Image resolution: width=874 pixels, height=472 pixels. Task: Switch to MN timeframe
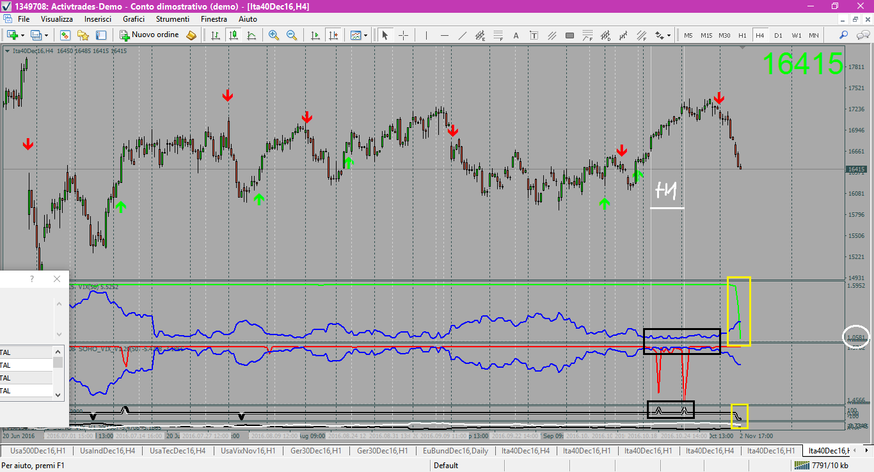pyautogui.click(x=813, y=35)
